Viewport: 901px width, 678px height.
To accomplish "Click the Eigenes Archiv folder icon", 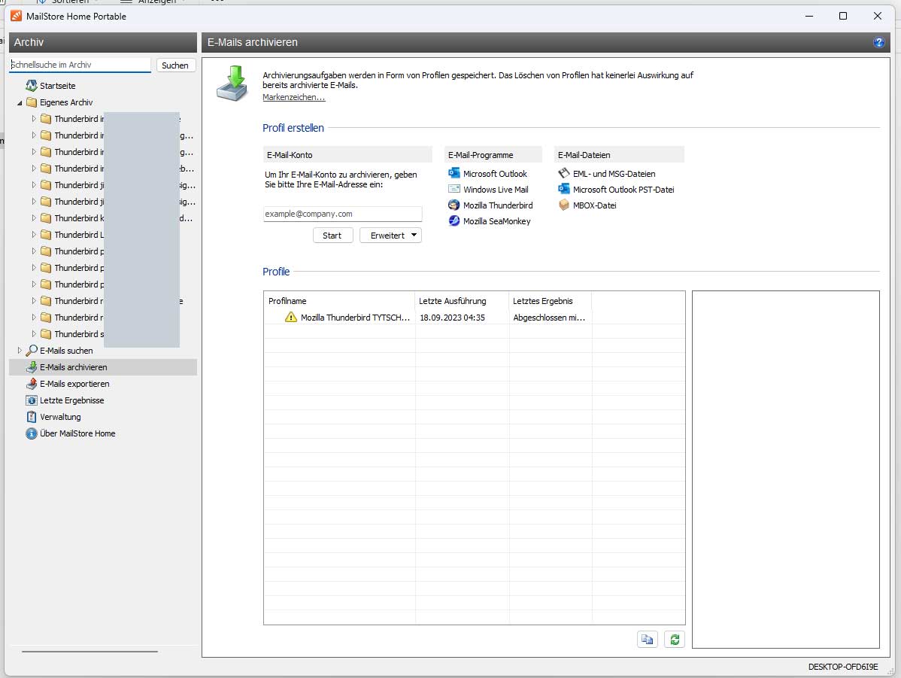I will click(x=32, y=102).
